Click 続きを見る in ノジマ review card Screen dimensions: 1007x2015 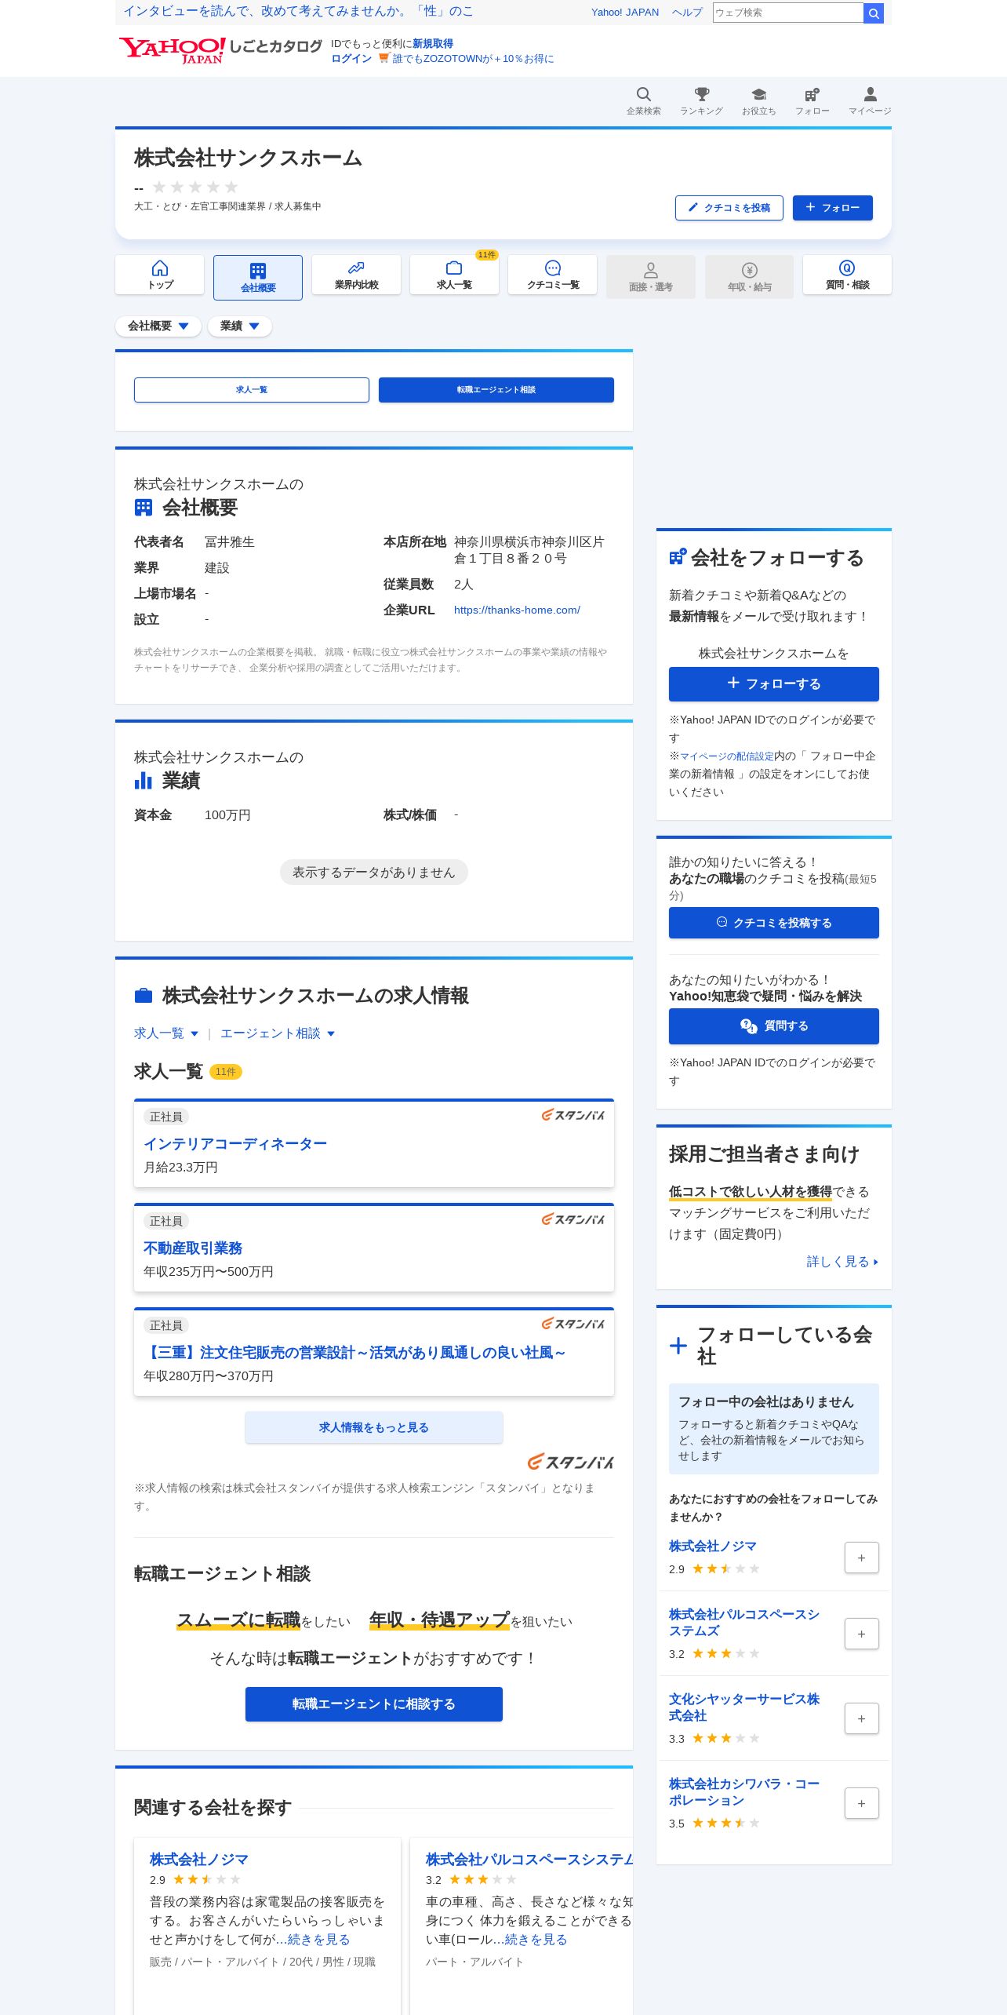(x=318, y=1940)
